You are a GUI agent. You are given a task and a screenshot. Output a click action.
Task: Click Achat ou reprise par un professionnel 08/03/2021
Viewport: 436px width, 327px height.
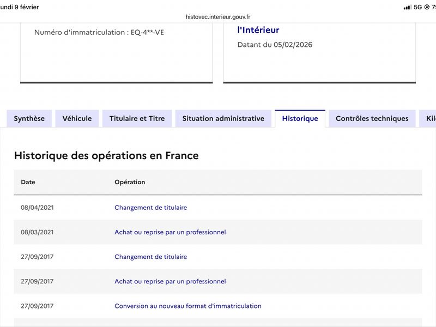[x=170, y=232]
